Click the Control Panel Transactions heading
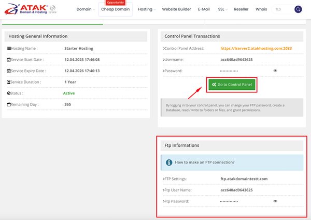Image resolution: width=311 pixels, height=220 pixels. pyautogui.click(x=192, y=36)
